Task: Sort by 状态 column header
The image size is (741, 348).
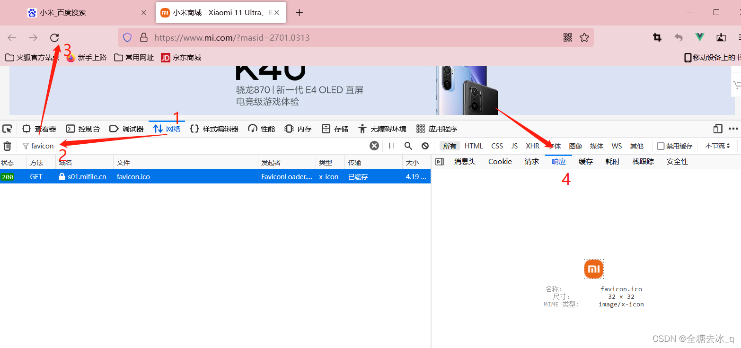Action: [x=13, y=162]
